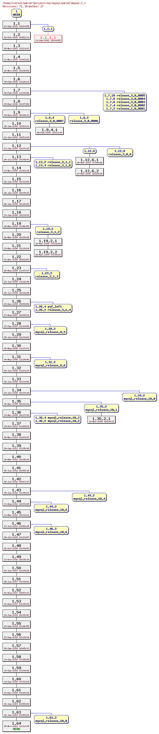
Task: Select branch 1.23.2 release_3_1_3
Action: coord(47,275)
